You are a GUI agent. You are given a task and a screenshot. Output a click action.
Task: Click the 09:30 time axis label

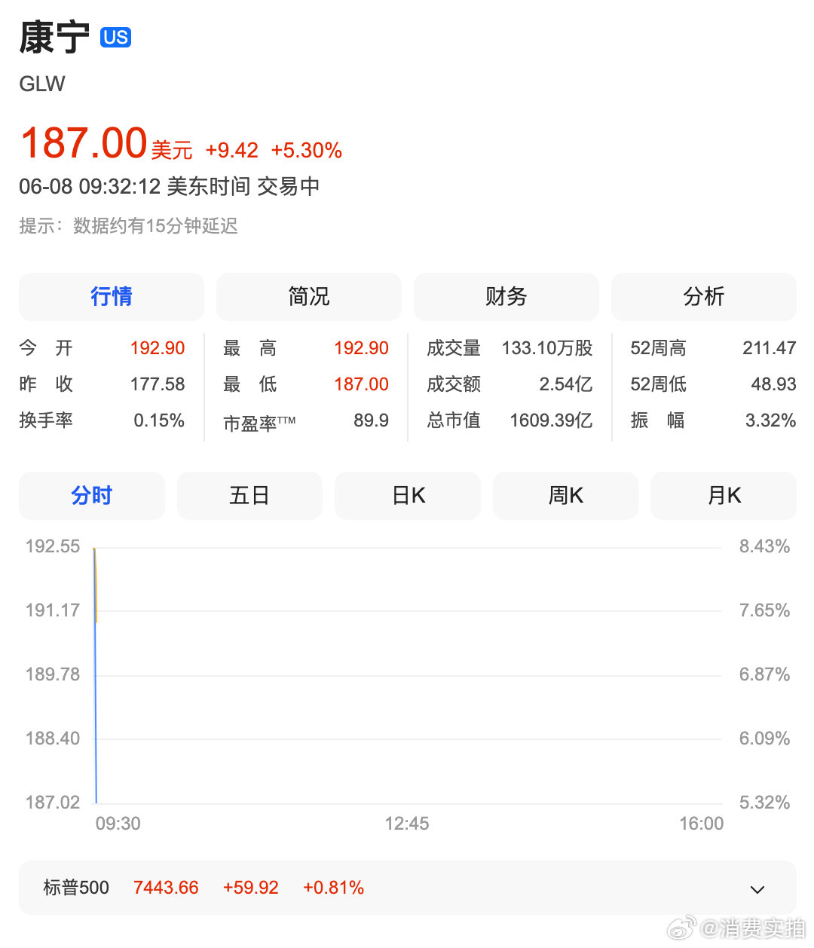point(118,824)
